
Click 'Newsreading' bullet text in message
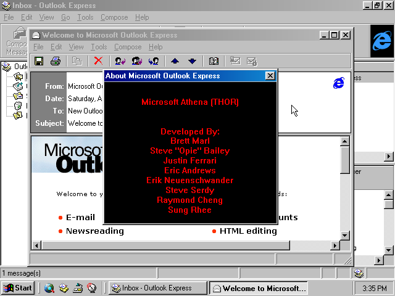[95, 231]
